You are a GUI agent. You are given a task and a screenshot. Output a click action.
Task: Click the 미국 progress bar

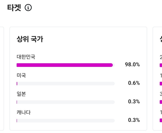65,83
